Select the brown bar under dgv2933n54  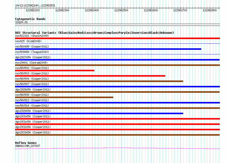(117, 135)
